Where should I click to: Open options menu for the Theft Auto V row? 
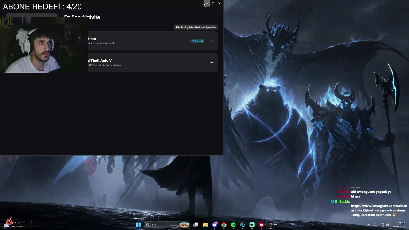tap(211, 63)
